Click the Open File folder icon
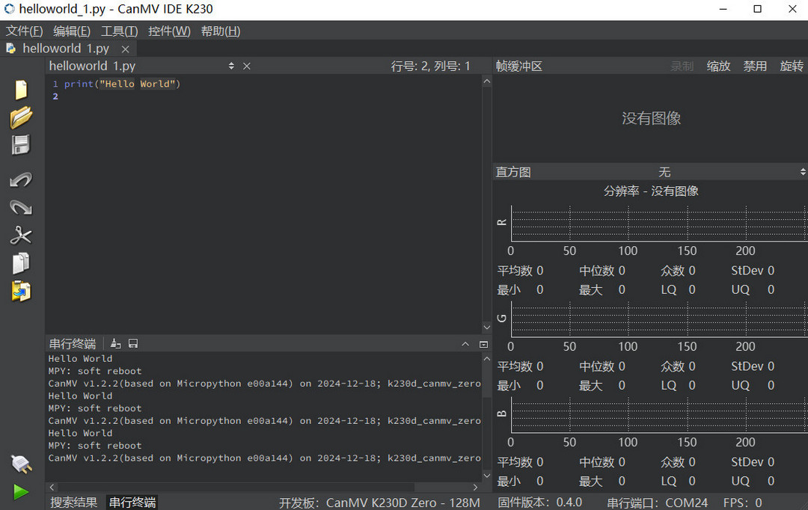This screenshot has height=510, width=808. point(21,117)
